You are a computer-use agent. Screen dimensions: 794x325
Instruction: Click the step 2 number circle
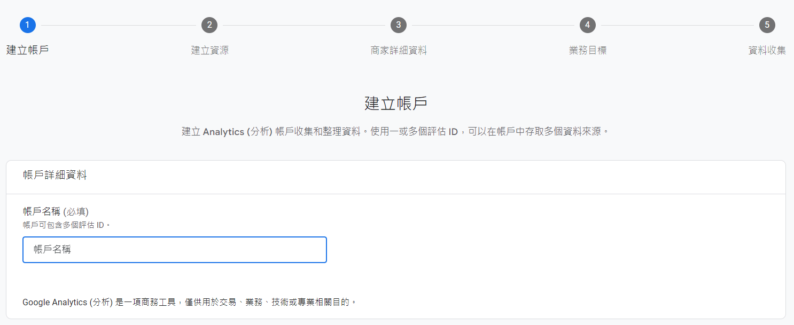(209, 25)
